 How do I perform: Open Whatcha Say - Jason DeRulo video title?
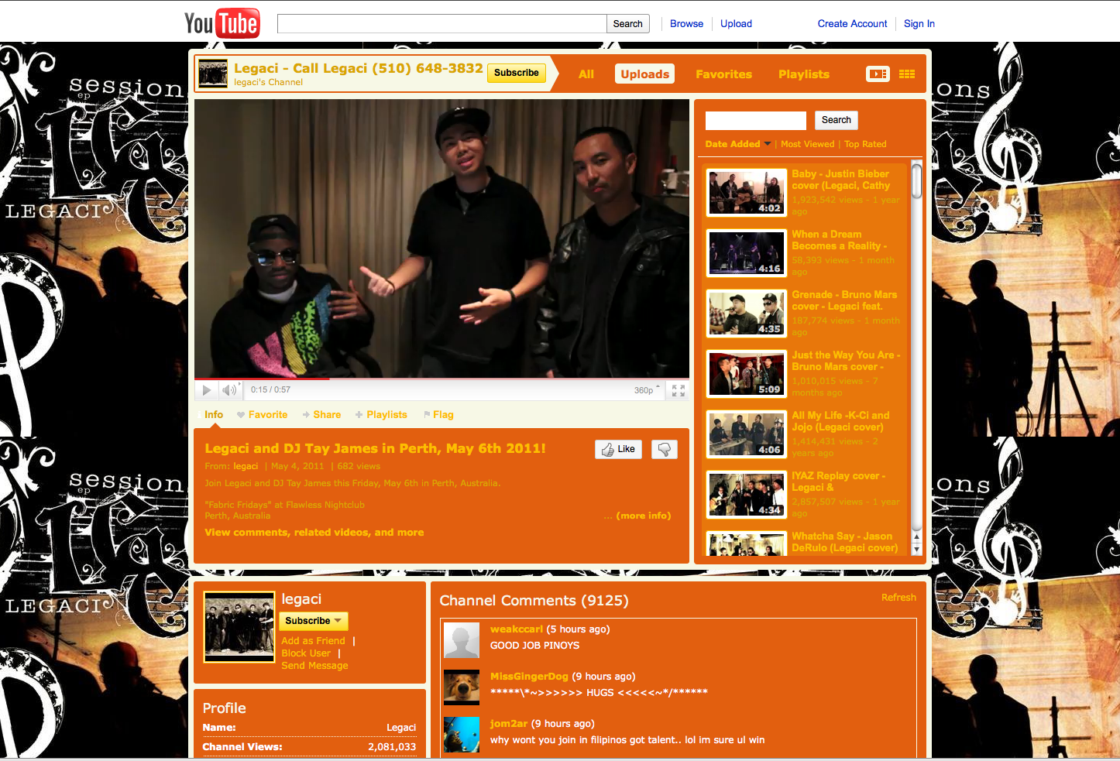coord(844,542)
